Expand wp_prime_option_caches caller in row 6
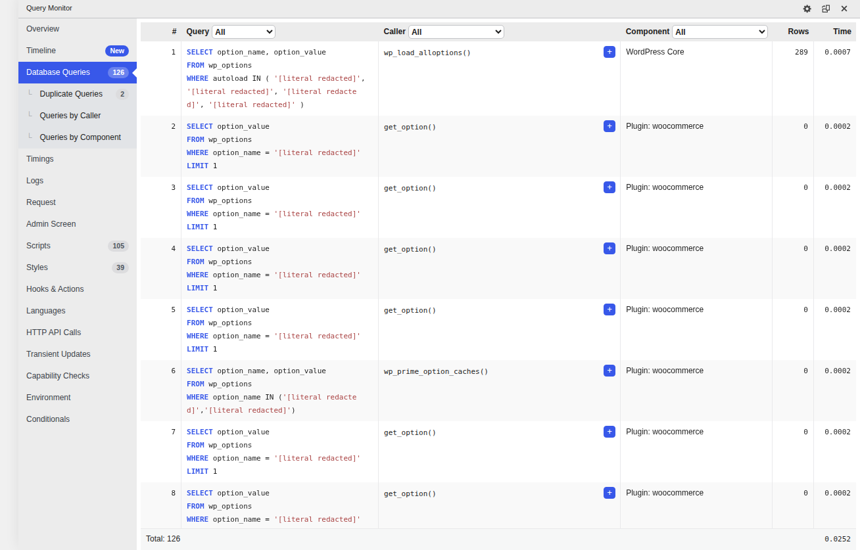 coord(609,371)
